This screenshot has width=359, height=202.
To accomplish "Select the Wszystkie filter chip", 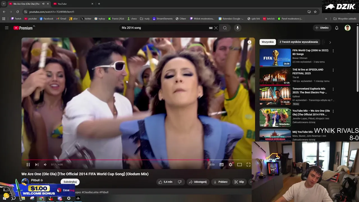I will (268, 42).
